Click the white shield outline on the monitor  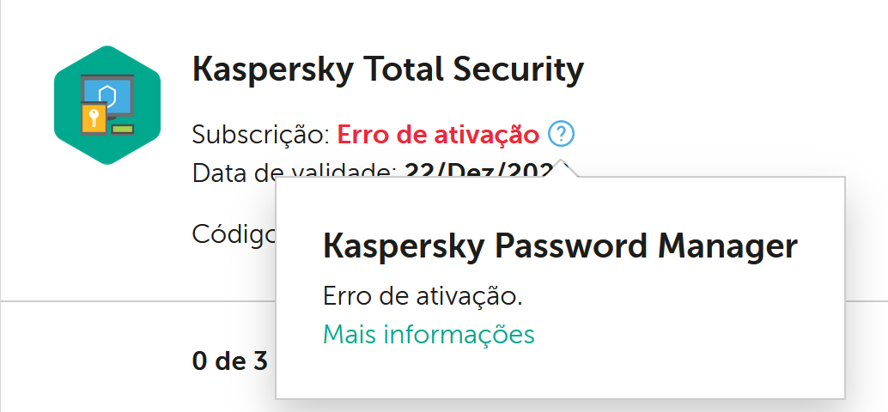pyautogui.click(x=107, y=94)
